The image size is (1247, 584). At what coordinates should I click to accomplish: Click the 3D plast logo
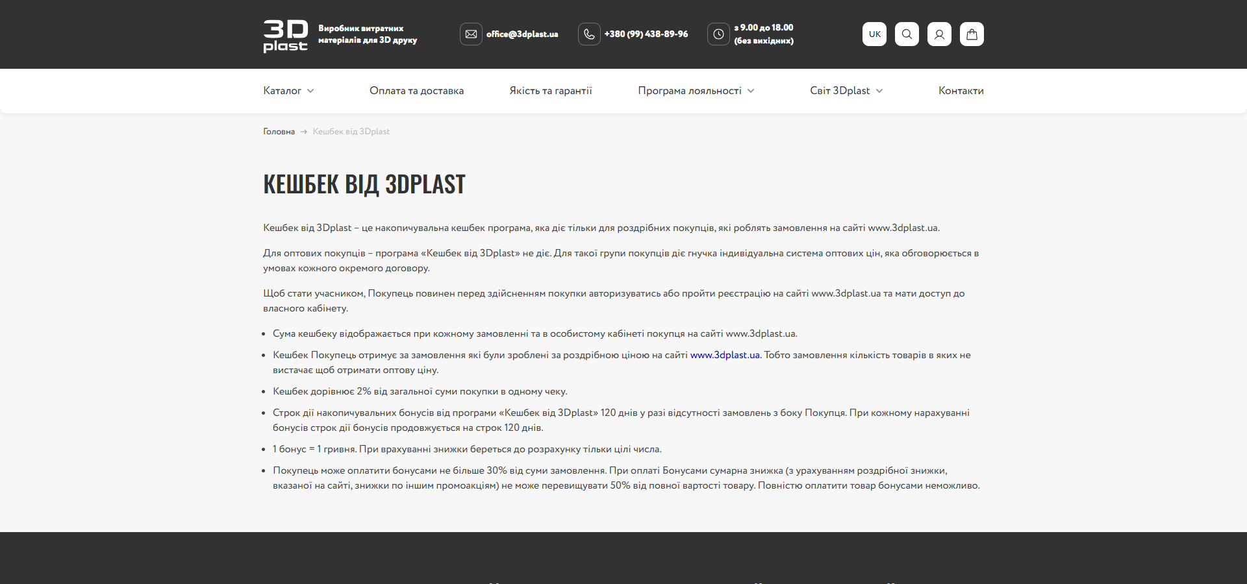click(x=285, y=36)
